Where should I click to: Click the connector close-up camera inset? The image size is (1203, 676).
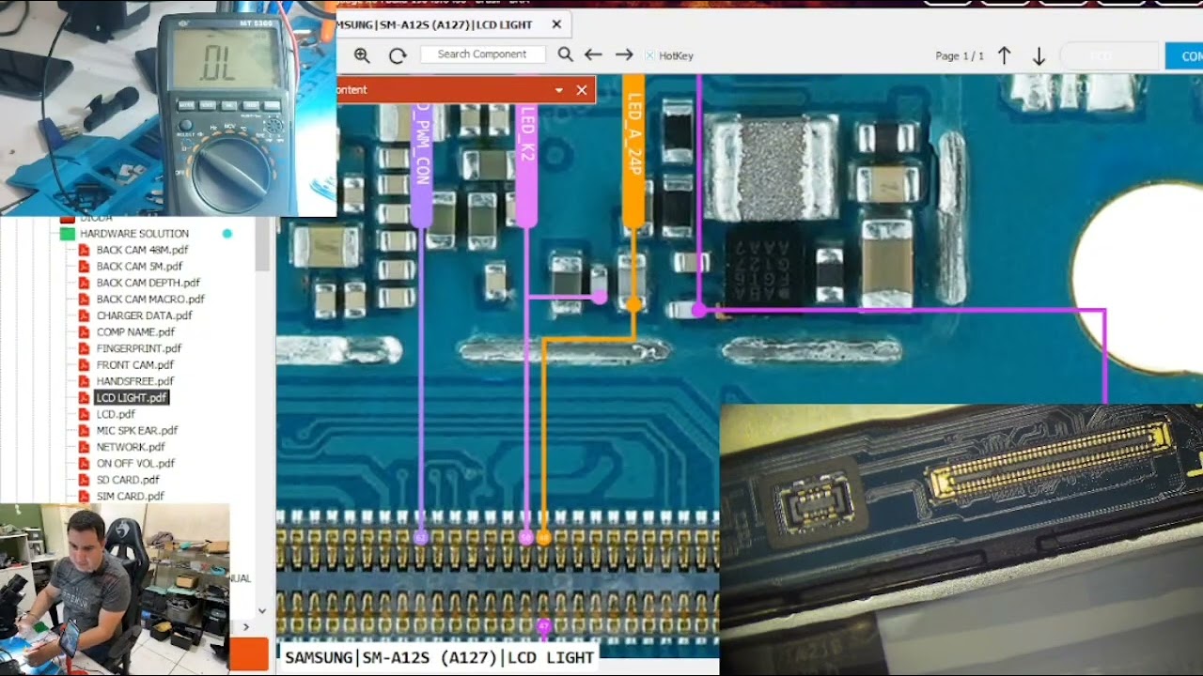[x=961, y=540]
